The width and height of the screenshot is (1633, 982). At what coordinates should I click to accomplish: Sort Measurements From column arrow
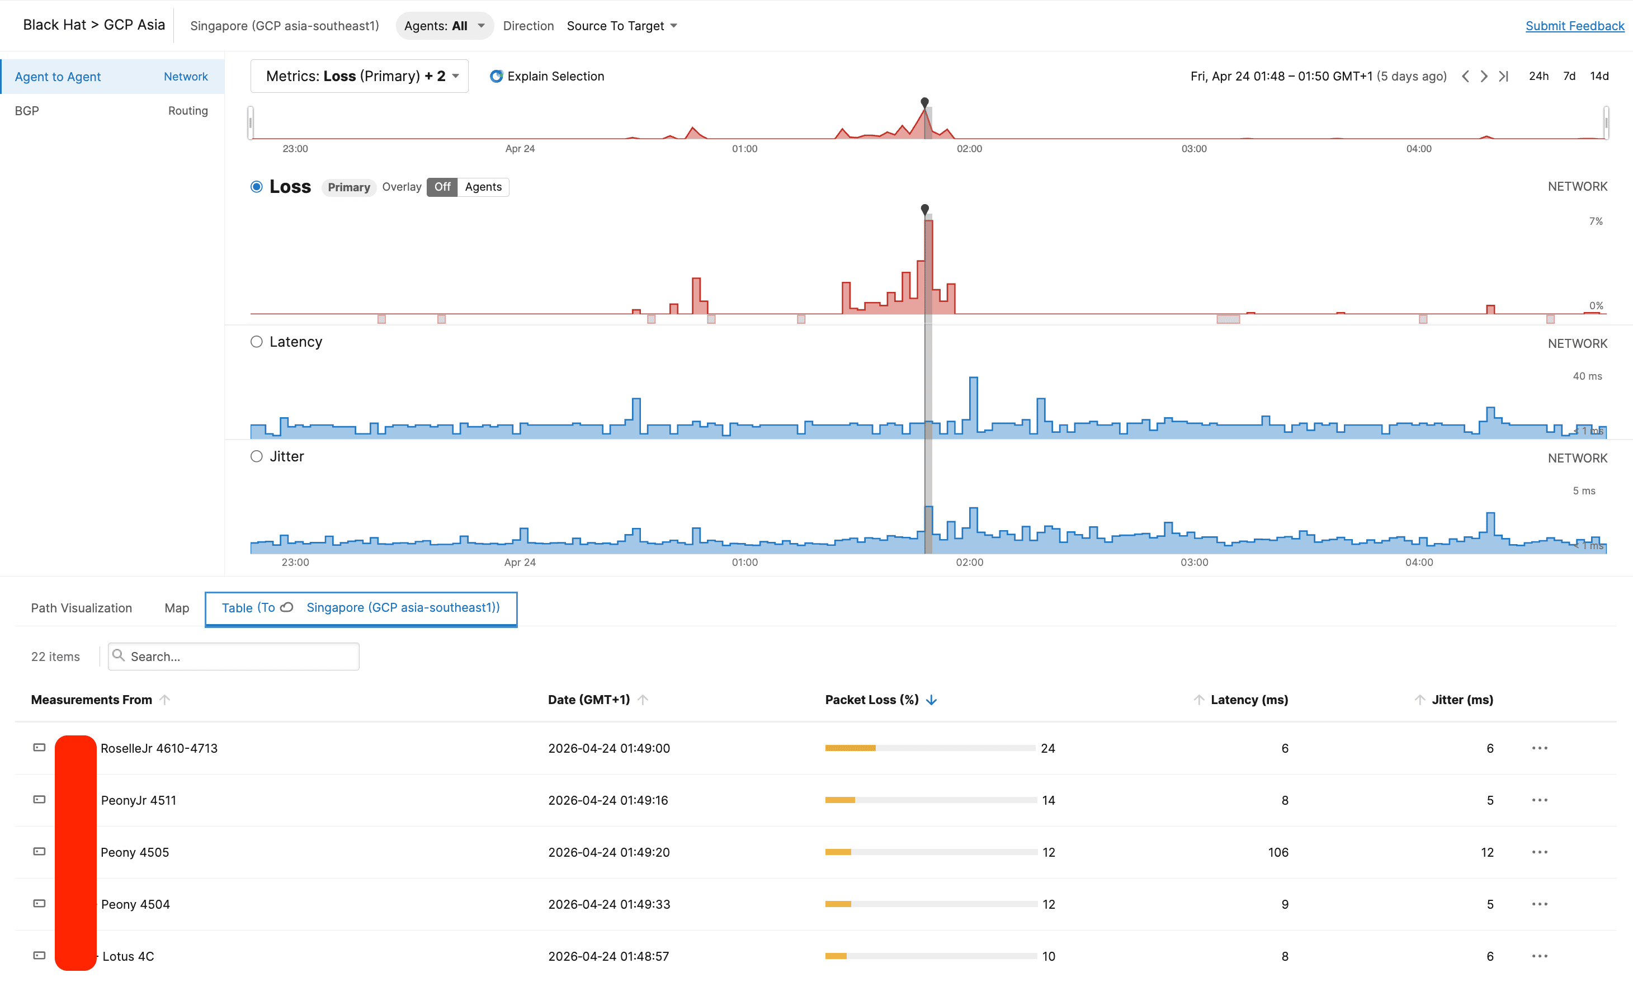click(165, 700)
